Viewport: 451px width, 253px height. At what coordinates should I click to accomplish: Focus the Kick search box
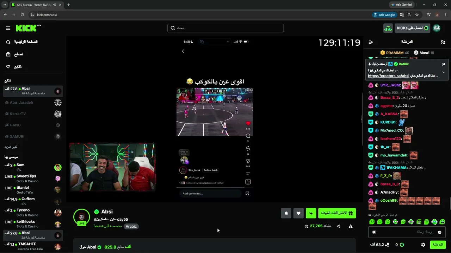point(225,28)
